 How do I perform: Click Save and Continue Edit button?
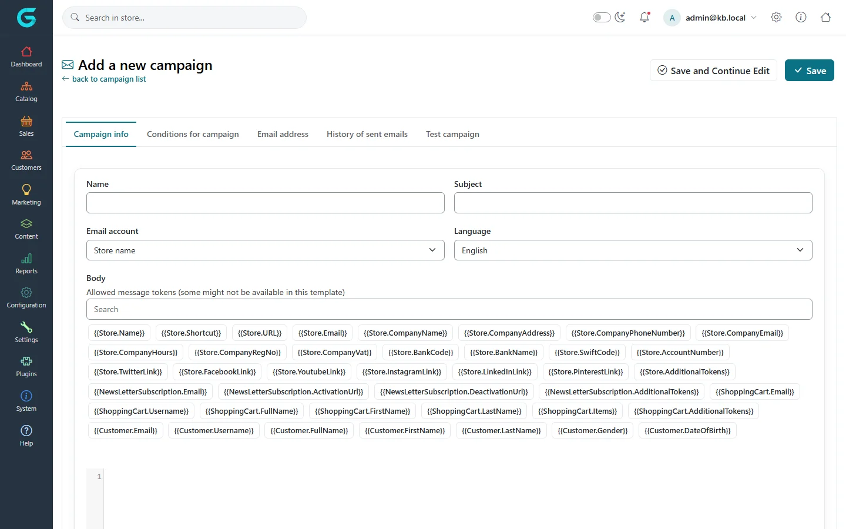(x=713, y=71)
